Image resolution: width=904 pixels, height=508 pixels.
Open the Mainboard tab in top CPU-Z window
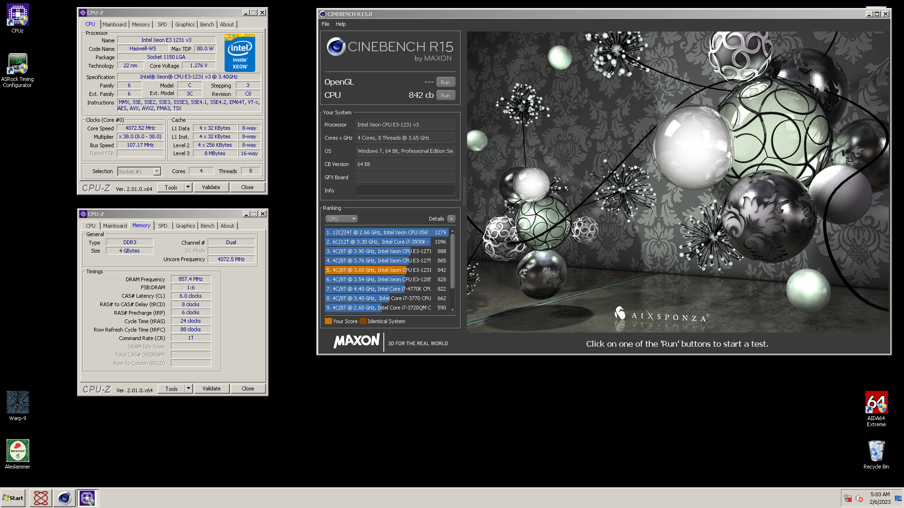pos(114,24)
